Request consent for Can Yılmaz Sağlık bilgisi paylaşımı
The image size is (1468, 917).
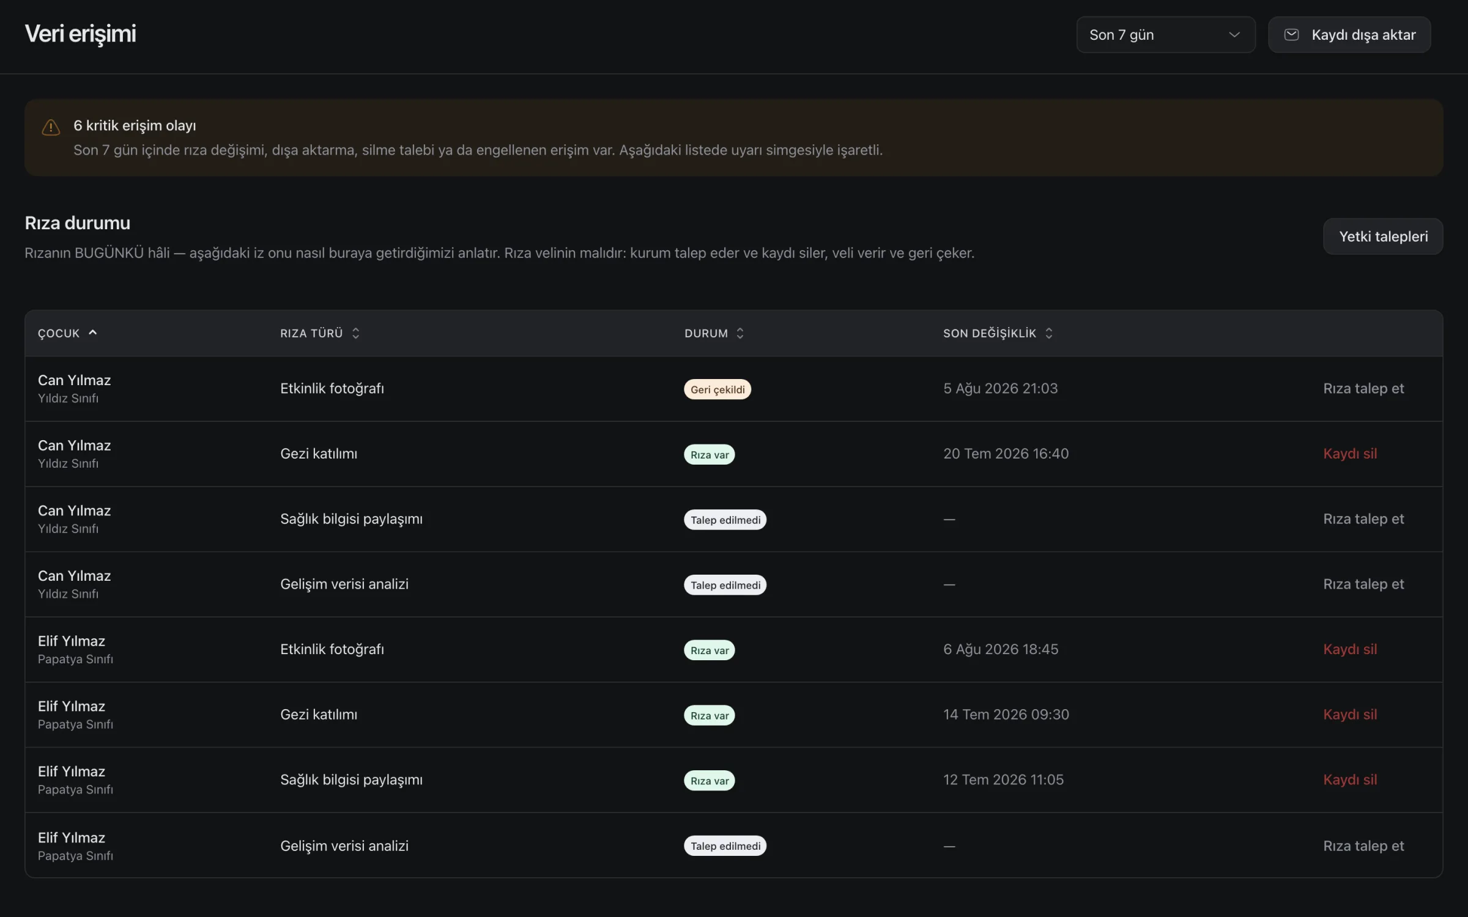pos(1363,519)
